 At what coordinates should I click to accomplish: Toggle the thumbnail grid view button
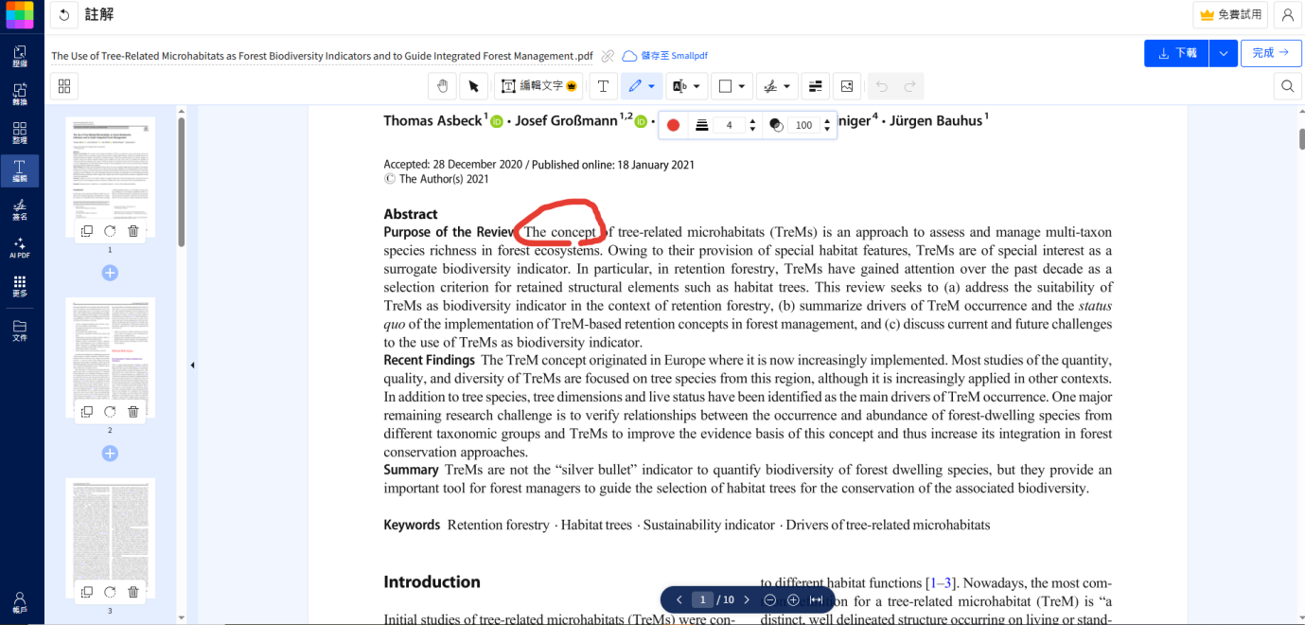pyautogui.click(x=64, y=86)
